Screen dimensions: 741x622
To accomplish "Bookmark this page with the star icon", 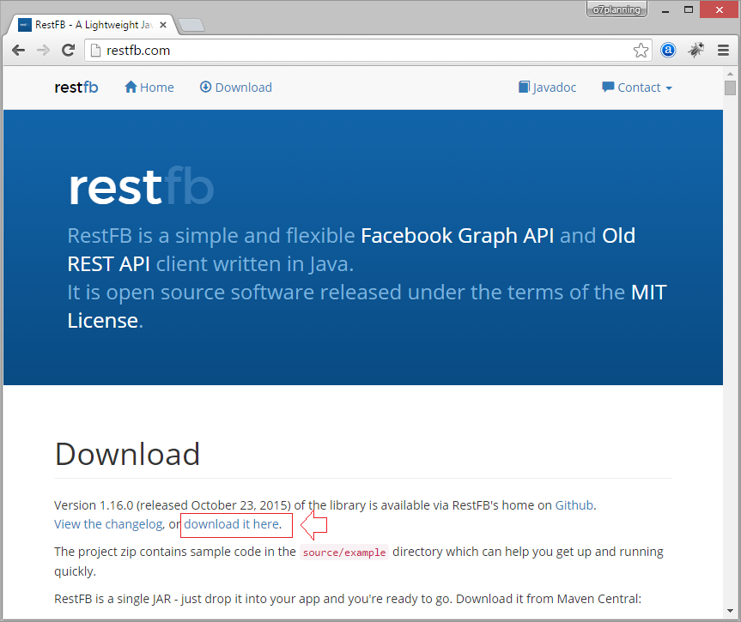I will pyautogui.click(x=641, y=50).
